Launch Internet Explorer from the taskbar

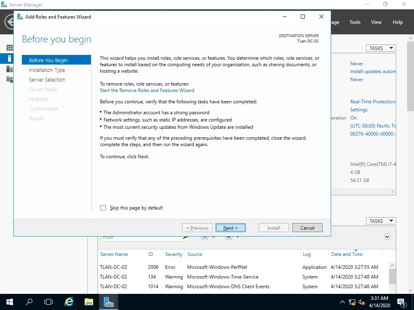[69, 302]
